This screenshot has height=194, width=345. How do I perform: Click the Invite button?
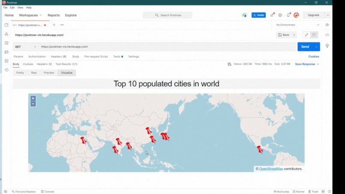[259, 15]
